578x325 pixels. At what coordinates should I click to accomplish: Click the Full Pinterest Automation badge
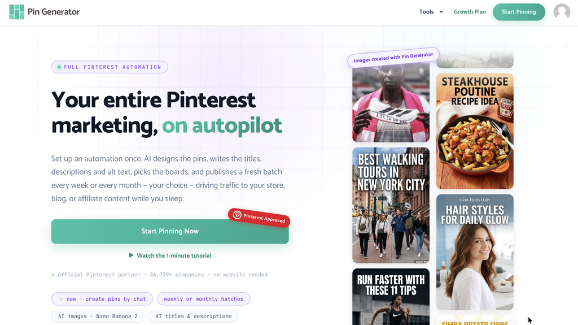(110, 67)
